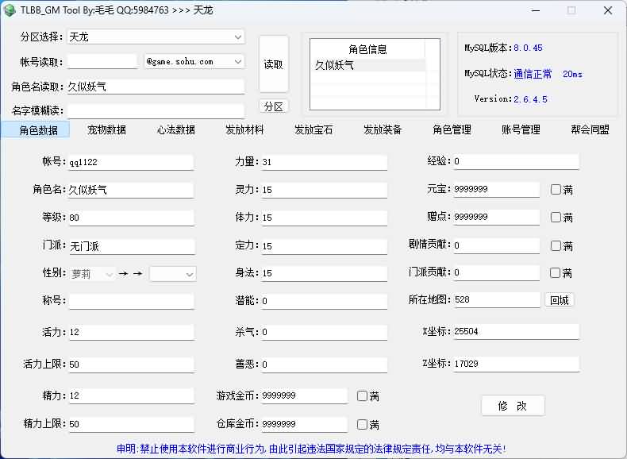The width and height of the screenshot is (627, 459).
Task: Click the 角色名 field in the data form
Action: (131, 190)
